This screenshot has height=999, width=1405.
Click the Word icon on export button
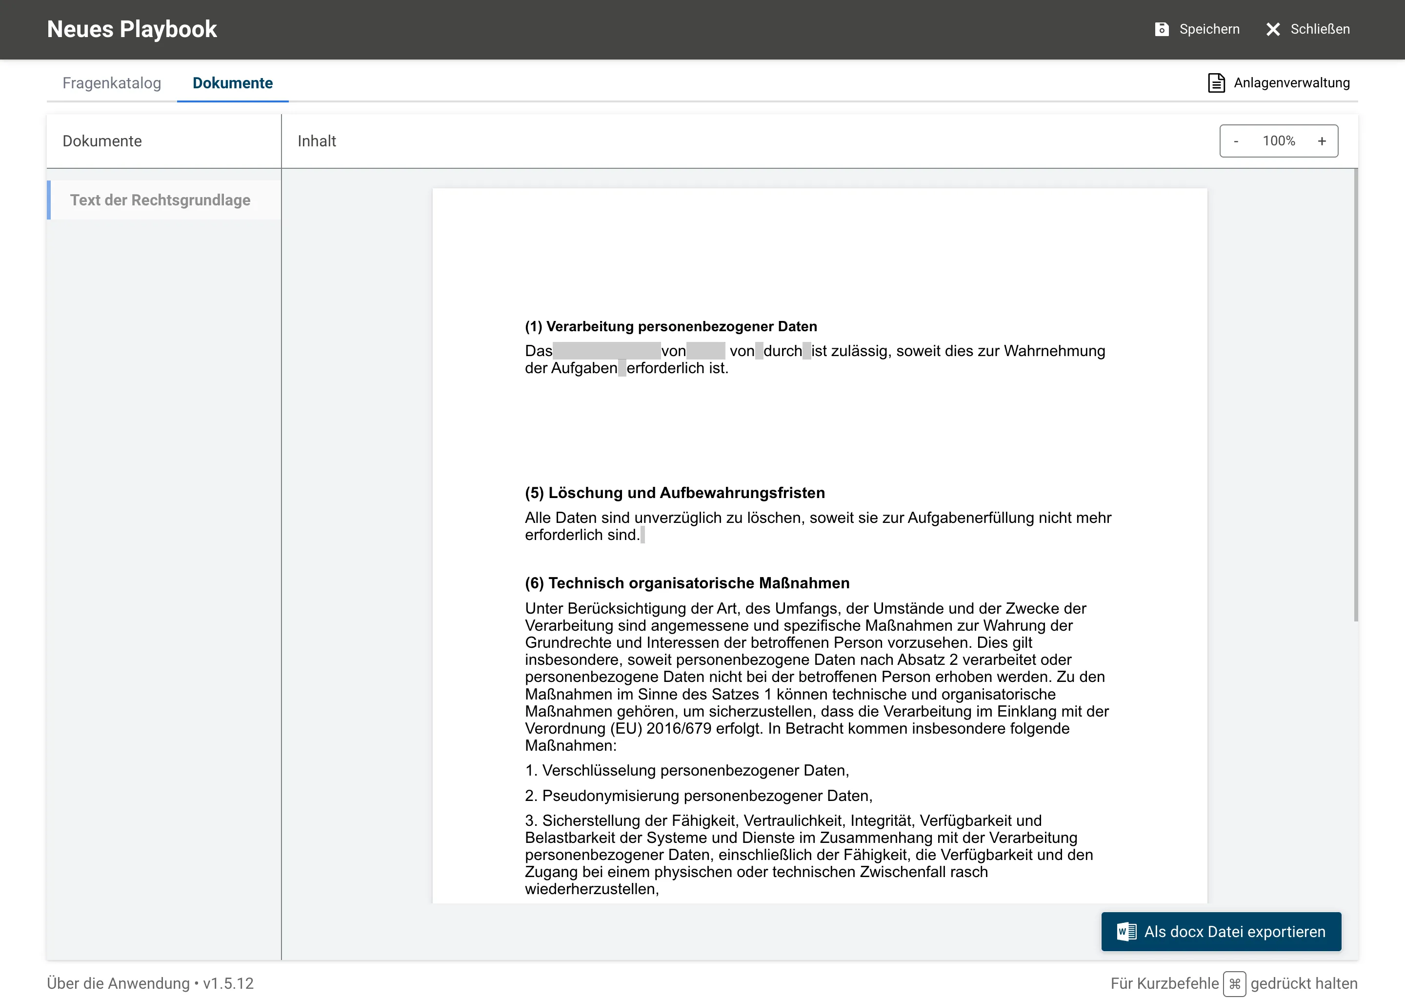pyautogui.click(x=1126, y=931)
